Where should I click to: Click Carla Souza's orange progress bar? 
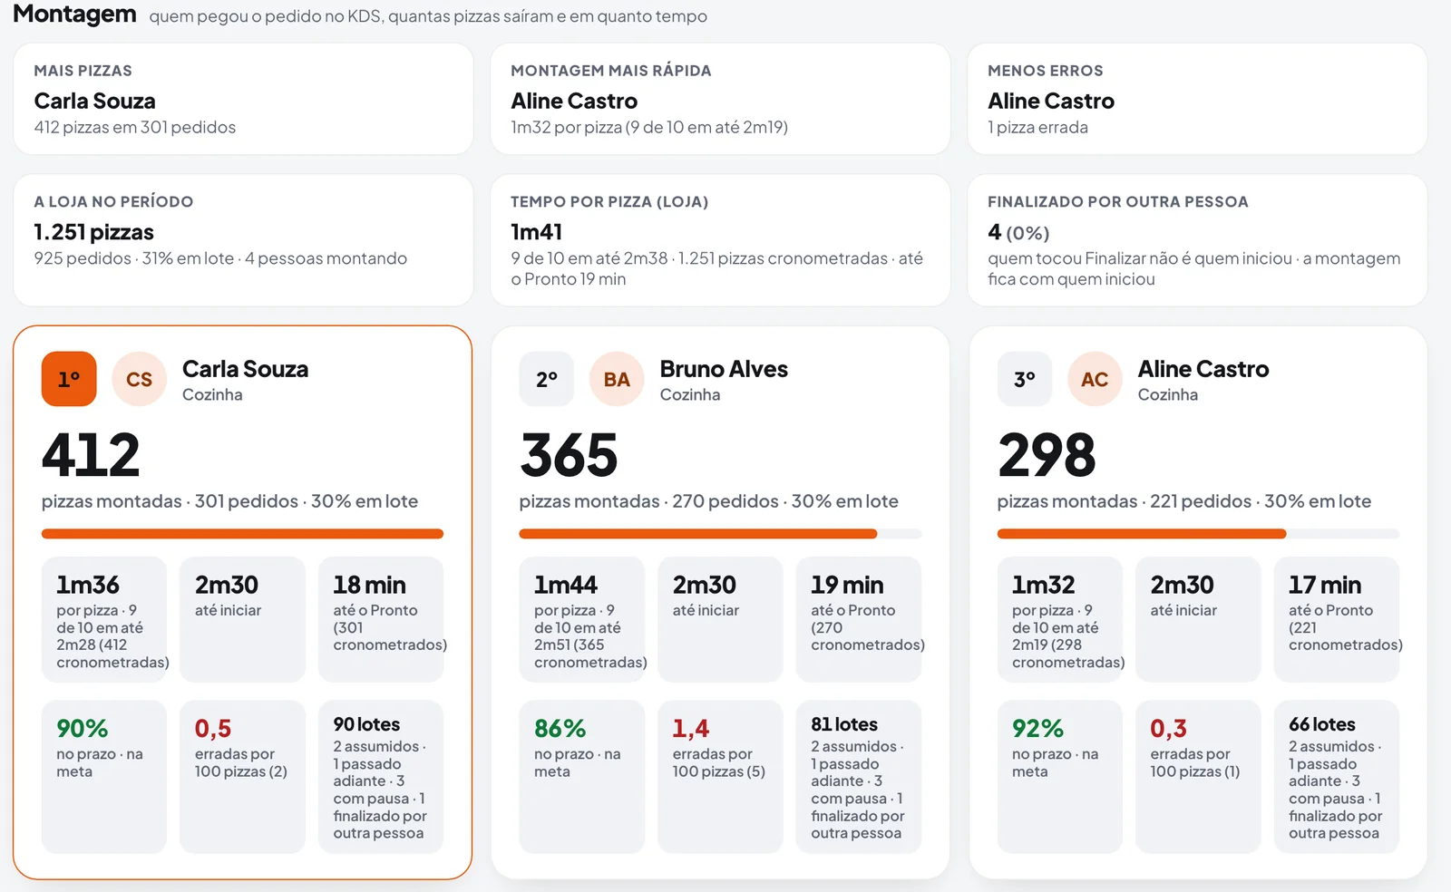(242, 534)
